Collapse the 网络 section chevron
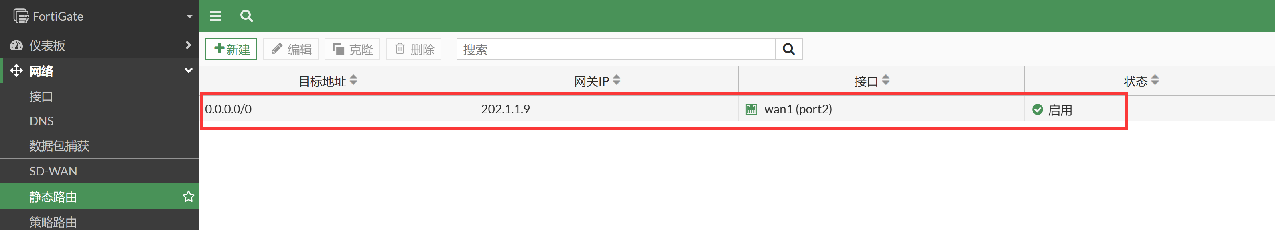This screenshot has height=230, width=1275. [x=188, y=70]
